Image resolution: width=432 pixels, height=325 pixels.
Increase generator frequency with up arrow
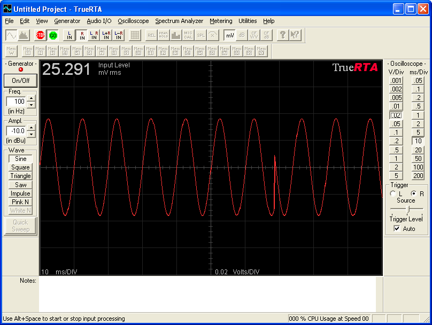click(32, 98)
